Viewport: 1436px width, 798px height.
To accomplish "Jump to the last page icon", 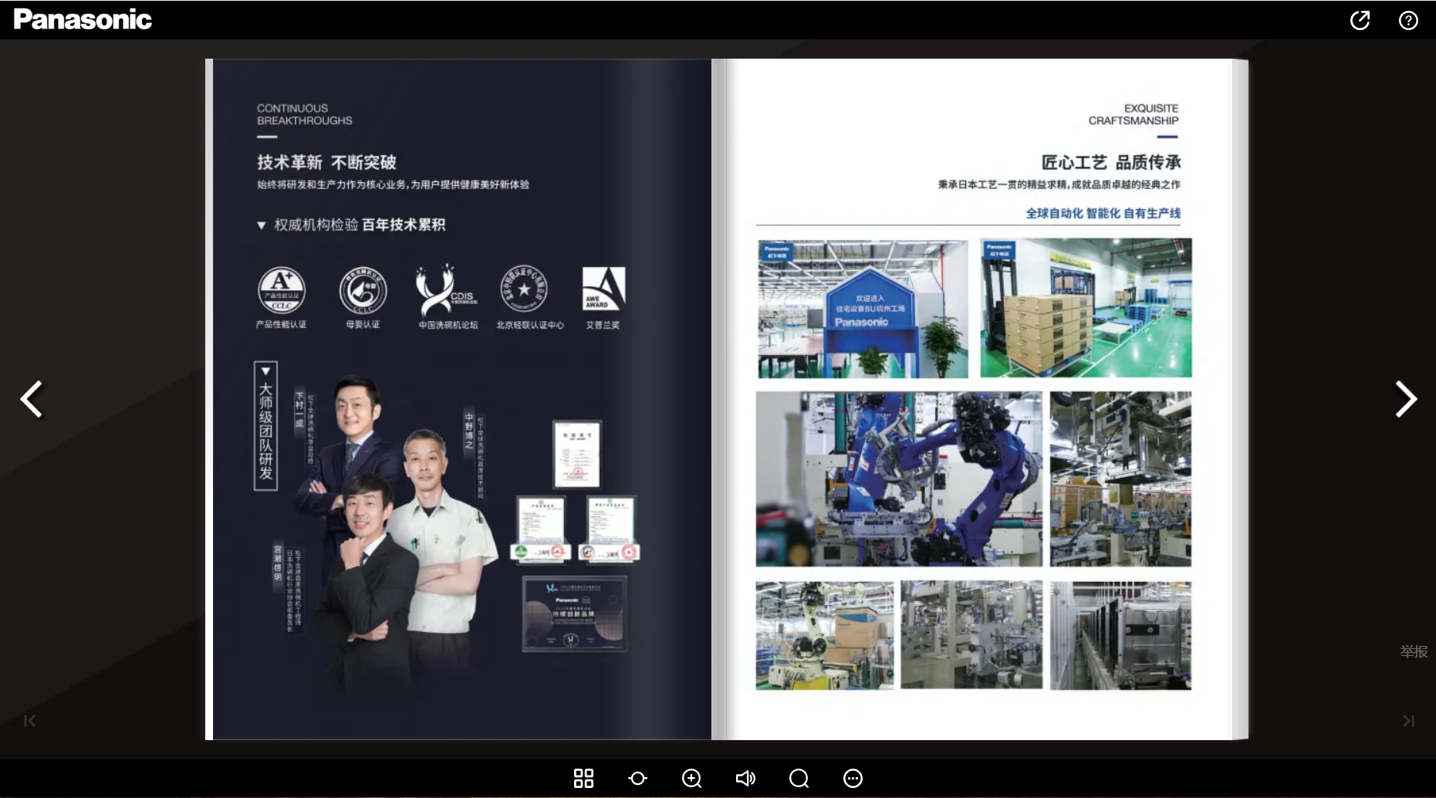I will click(1408, 721).
